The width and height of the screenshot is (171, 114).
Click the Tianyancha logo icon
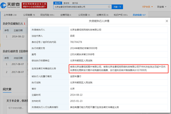3,5
